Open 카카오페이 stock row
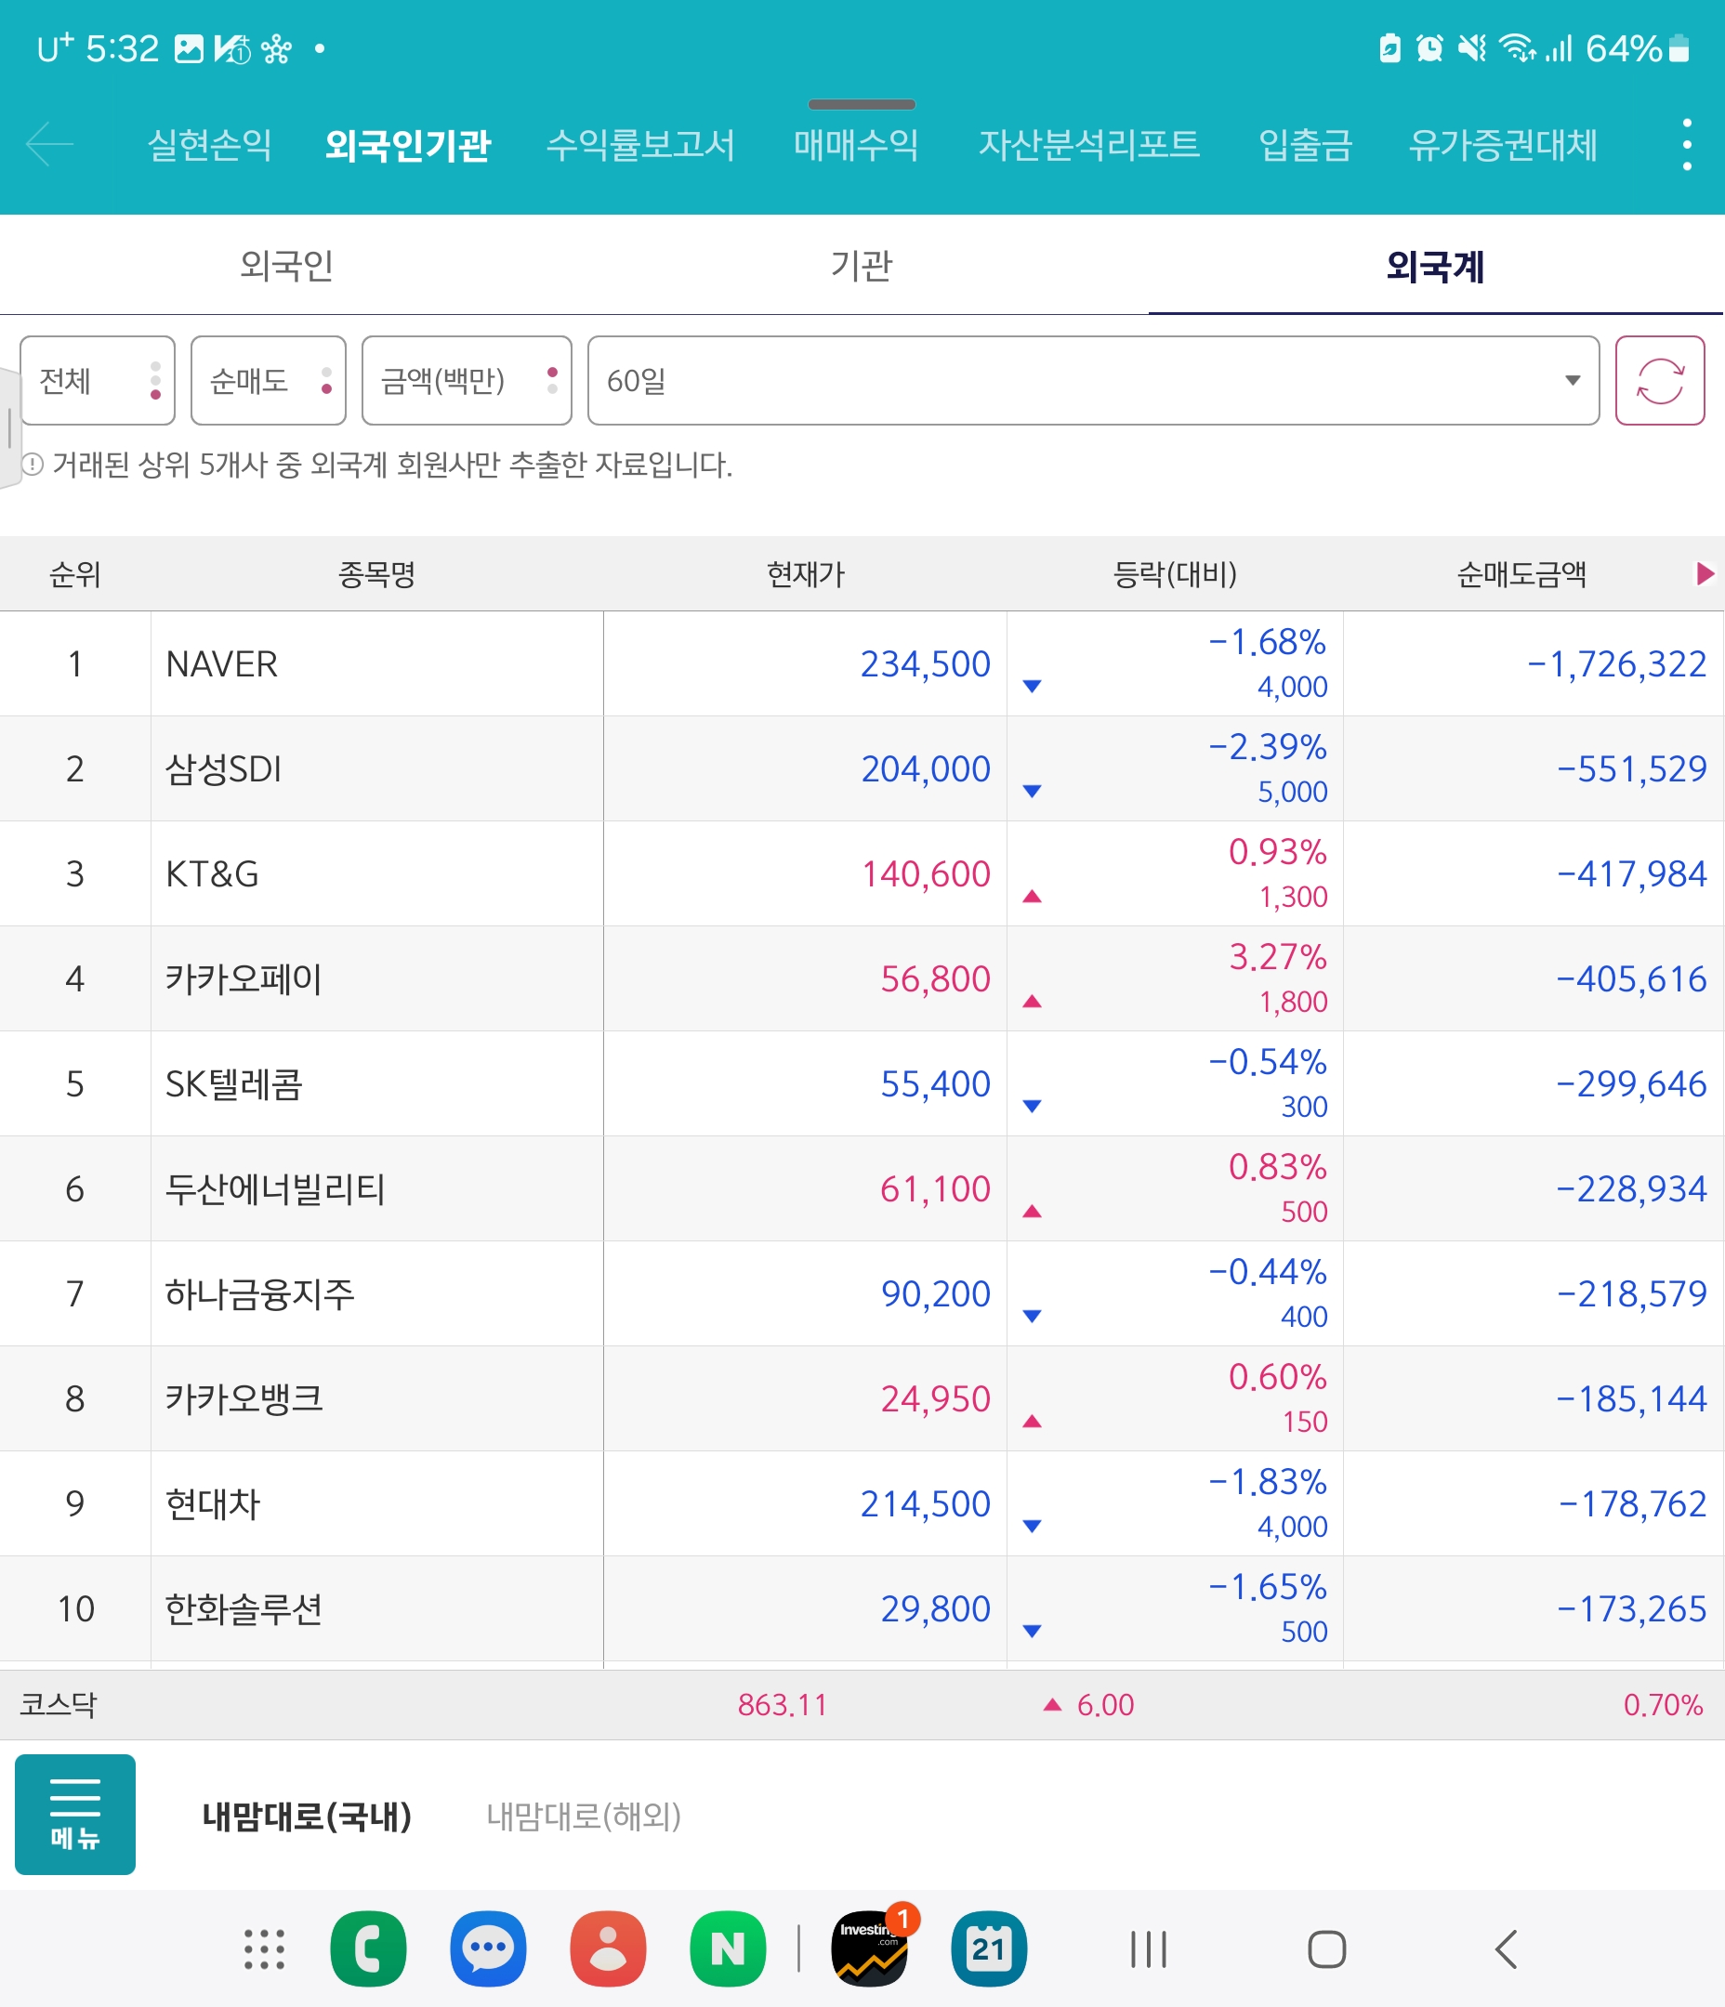 point(862,978)
